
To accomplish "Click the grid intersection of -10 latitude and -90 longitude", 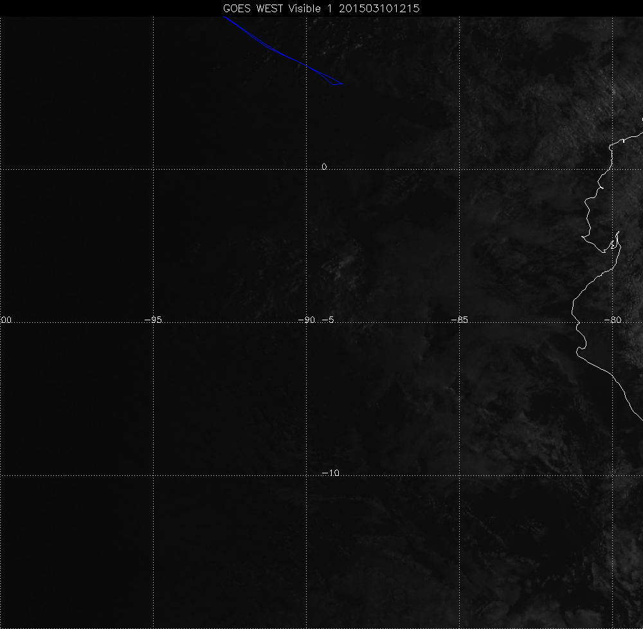I will pyautogui.click(x=306, y=476).
